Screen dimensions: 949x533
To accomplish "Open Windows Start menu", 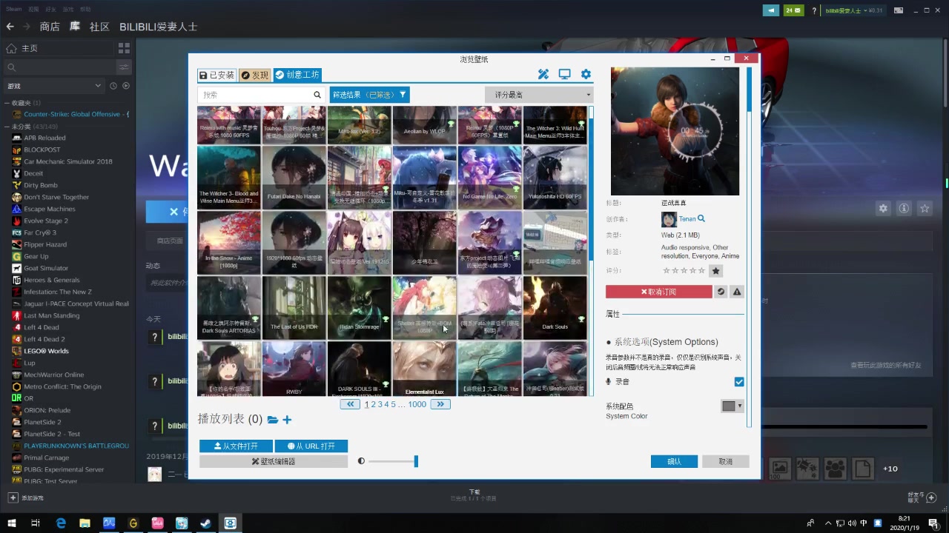I will pos(10,523).
